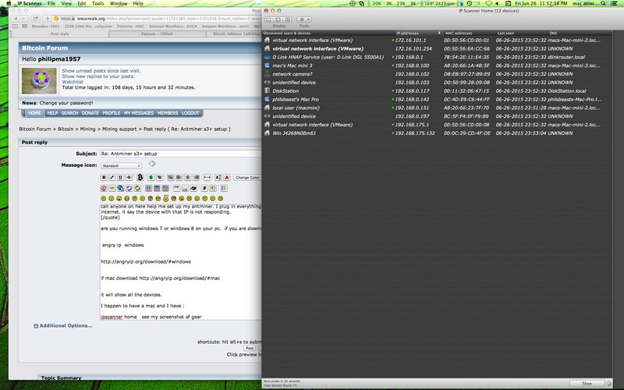Screen dimensions: 624x390
Task: Click the Change Color dropdown
Action: (x=247, y=178)
